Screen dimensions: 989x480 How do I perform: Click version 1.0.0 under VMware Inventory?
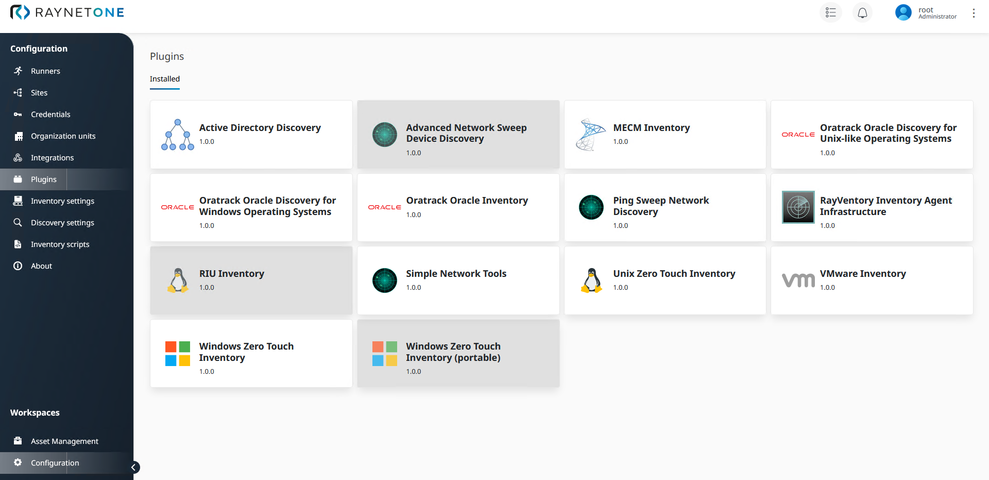click(827, 287)
